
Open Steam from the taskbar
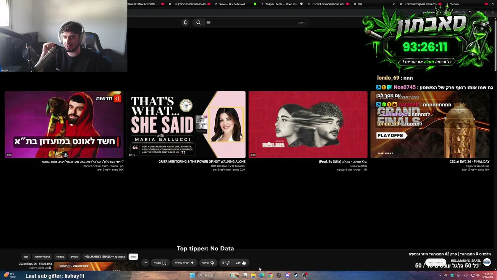click(x=296, y=275)
